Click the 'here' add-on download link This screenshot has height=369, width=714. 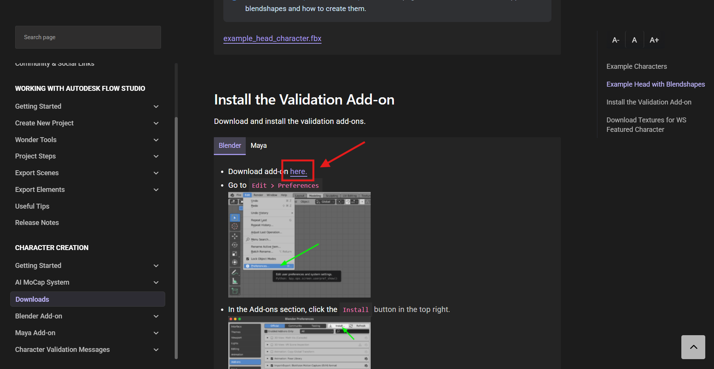pos(298,171)
